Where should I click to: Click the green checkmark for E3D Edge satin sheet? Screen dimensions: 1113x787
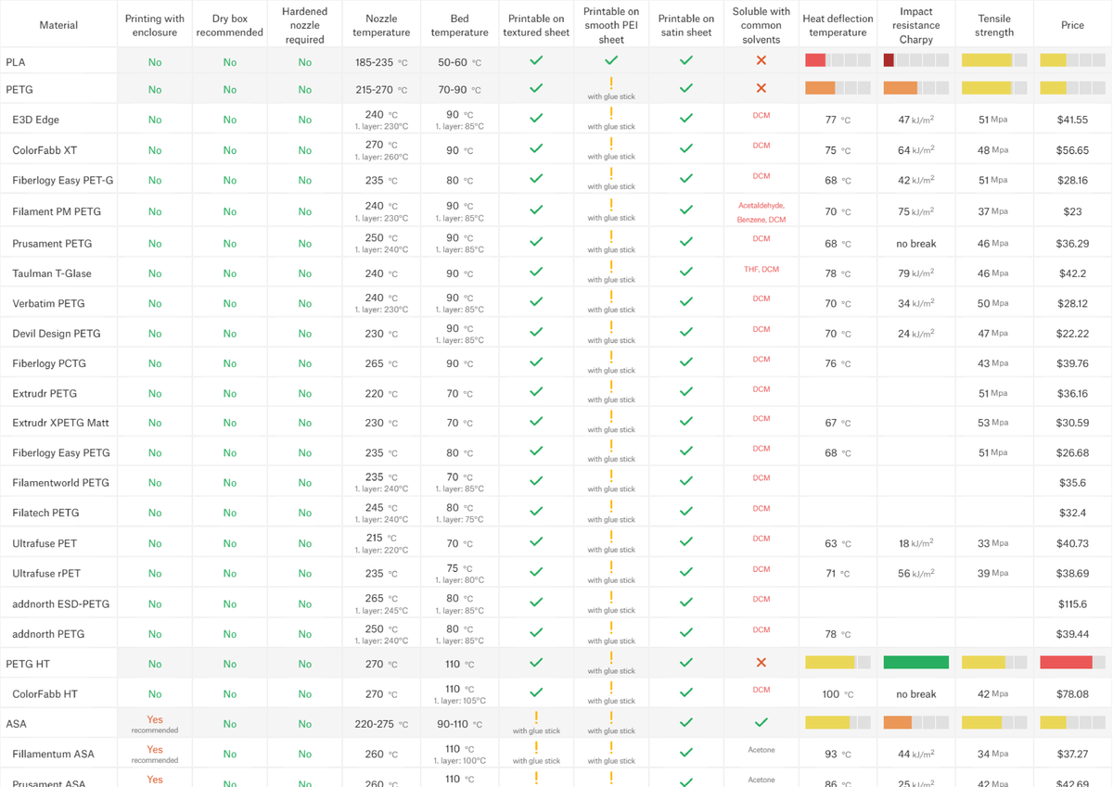[686, 119]
